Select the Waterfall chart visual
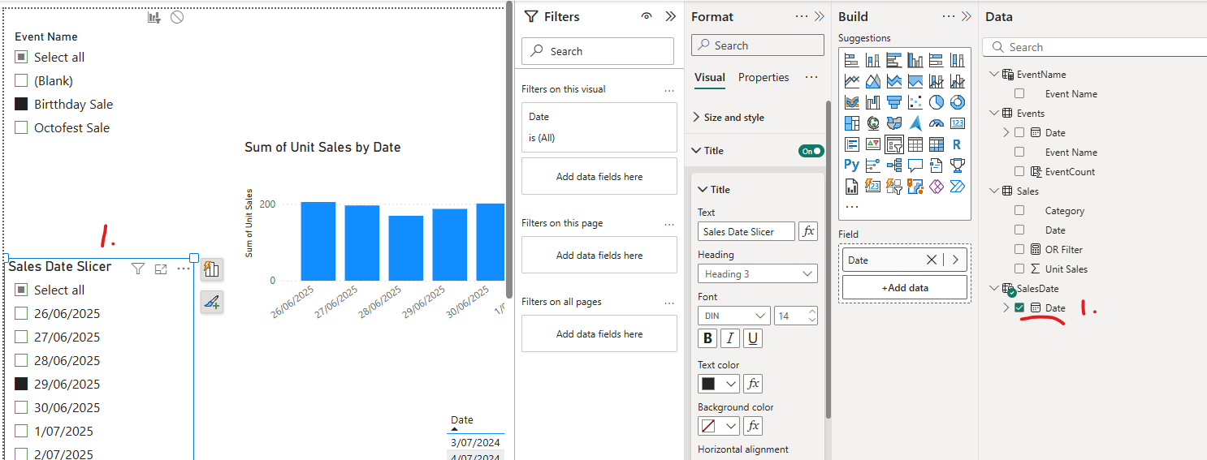This screenshot has width=1207, height=460. (x=873, y=102)
